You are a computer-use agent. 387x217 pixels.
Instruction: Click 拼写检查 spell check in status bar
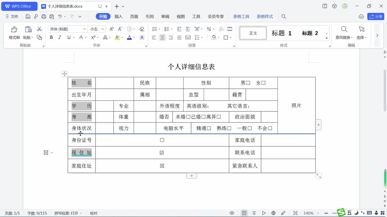click(68, 213)
